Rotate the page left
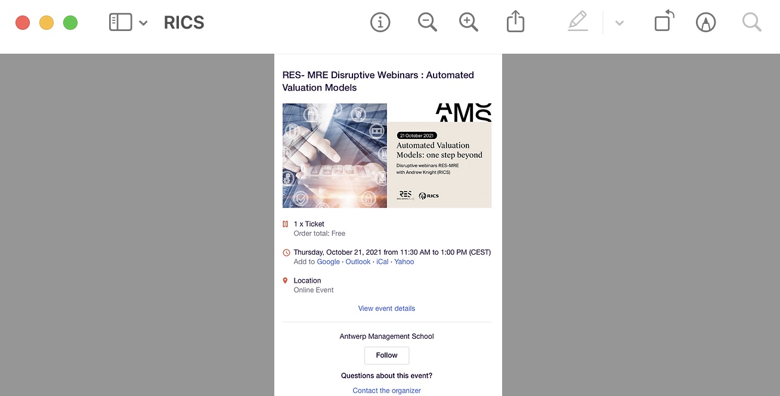Screen dimensions: 780x396 [x=664, y=22]
